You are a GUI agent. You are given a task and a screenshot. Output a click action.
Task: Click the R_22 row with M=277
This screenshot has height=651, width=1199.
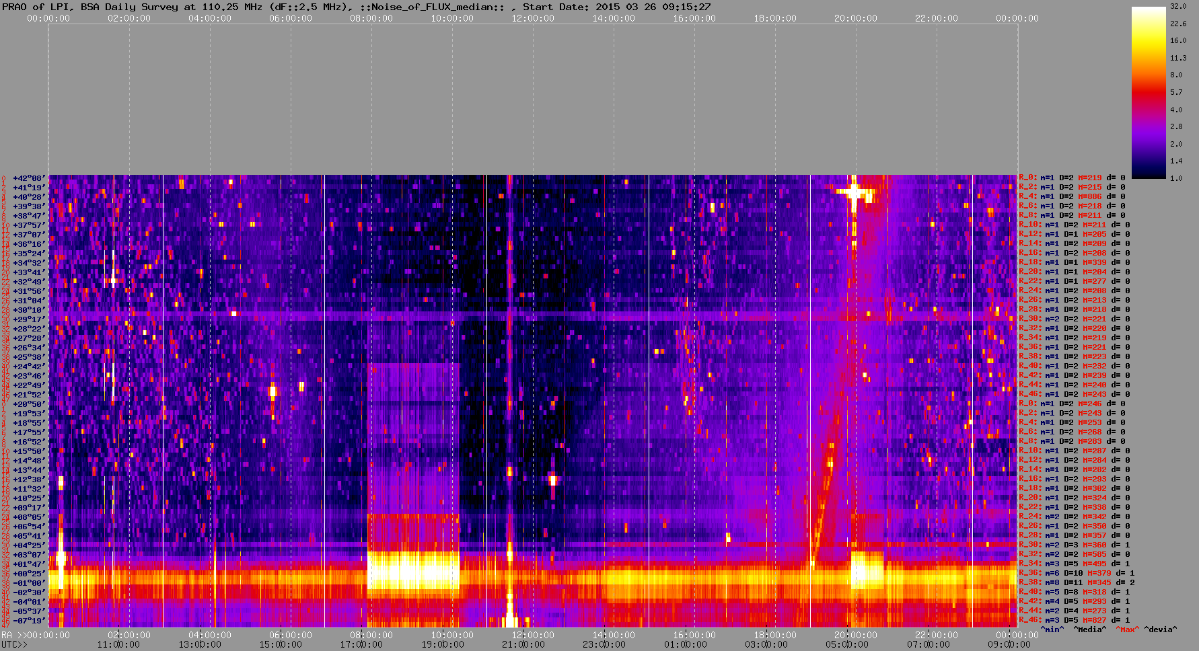pyautogui.click(x=1074, y=282)
